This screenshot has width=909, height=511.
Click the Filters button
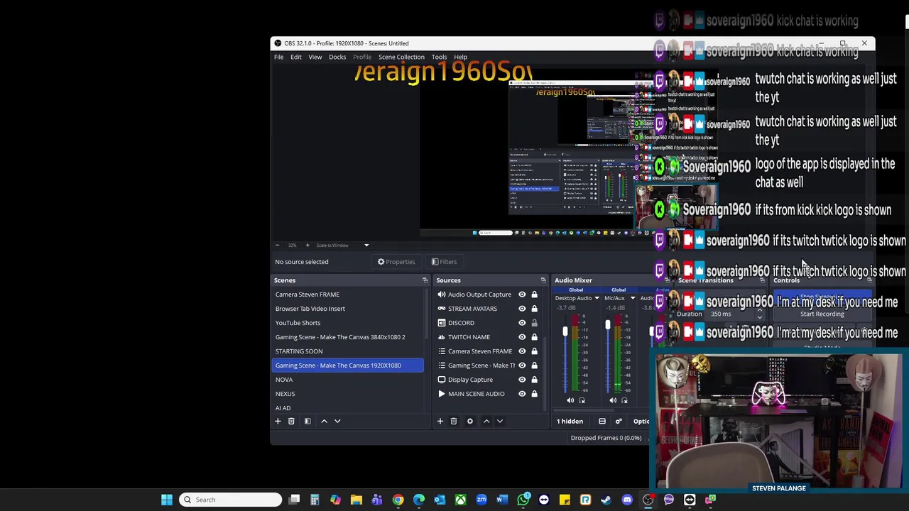click(x=444, y=262)
